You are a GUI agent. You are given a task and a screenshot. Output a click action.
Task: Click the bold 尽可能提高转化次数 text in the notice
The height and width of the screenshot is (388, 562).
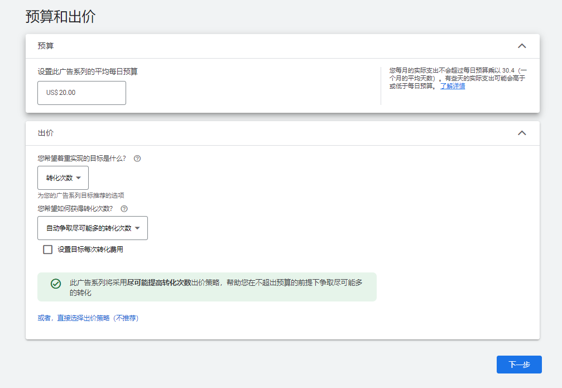[159, 282]
